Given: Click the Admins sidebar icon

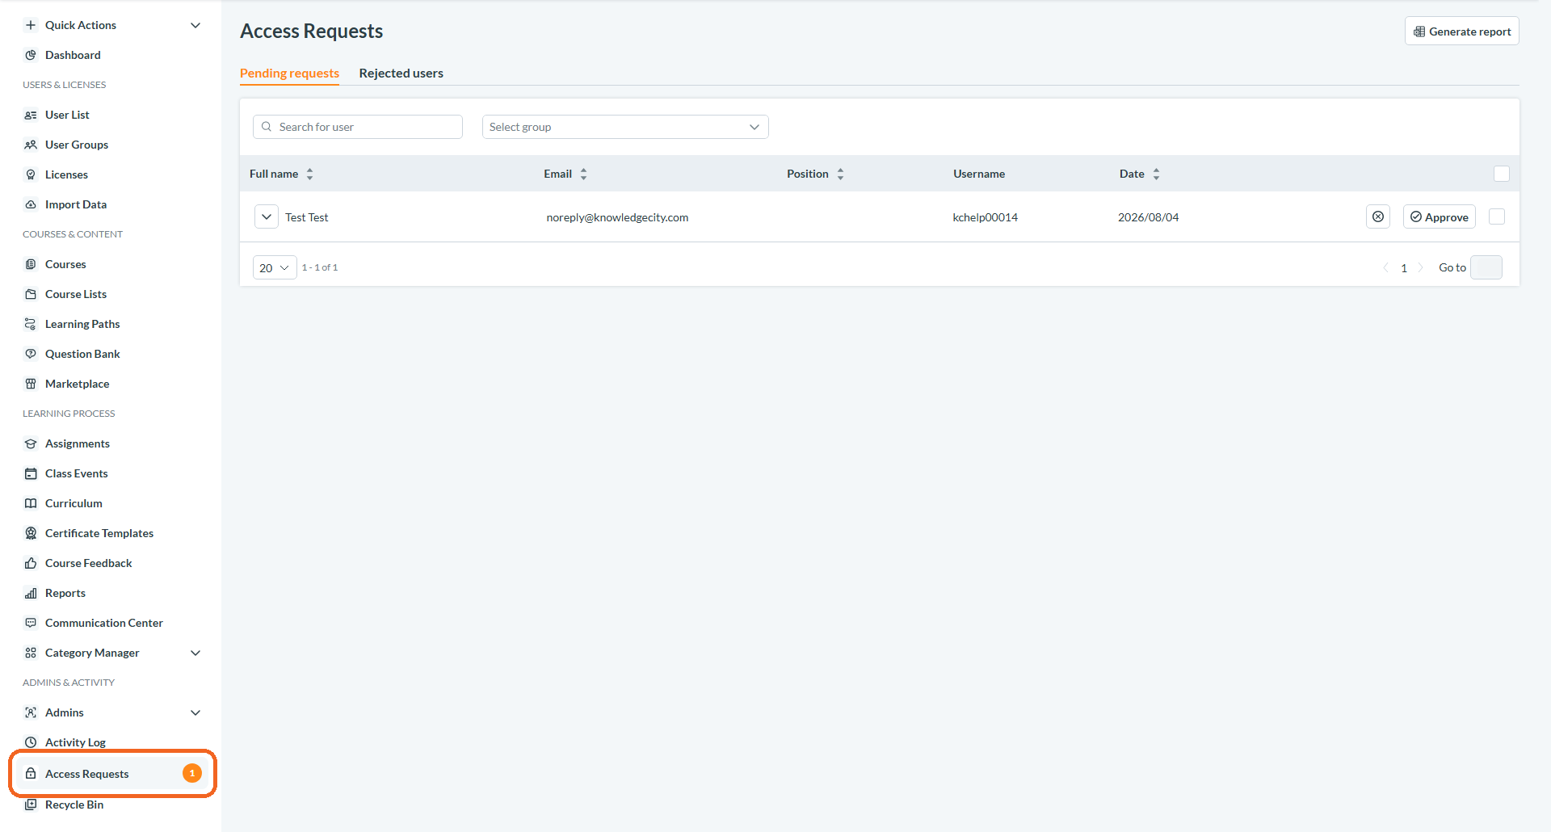Looking at the screenshot, I should [31, 712].
